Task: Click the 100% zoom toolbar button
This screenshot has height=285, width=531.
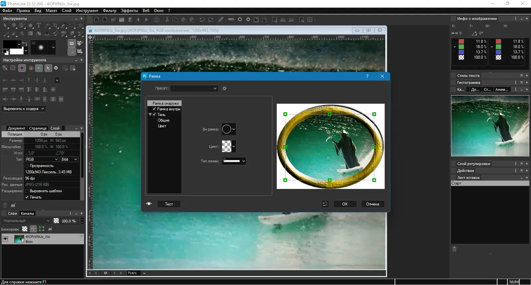Action: 231,20
